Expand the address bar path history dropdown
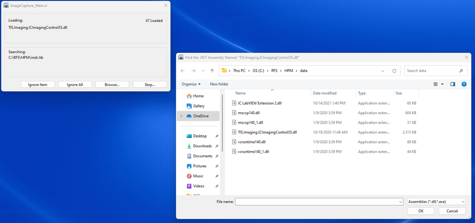This screenshot has width=475, height=223. tap(383, 71)
